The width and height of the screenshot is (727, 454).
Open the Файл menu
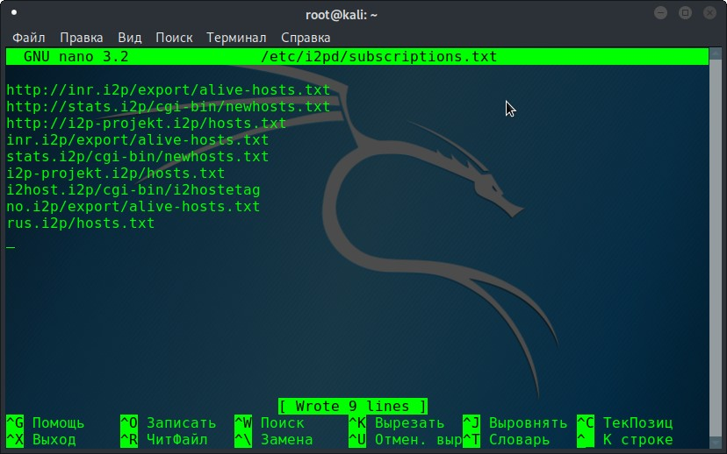(28, 38)
